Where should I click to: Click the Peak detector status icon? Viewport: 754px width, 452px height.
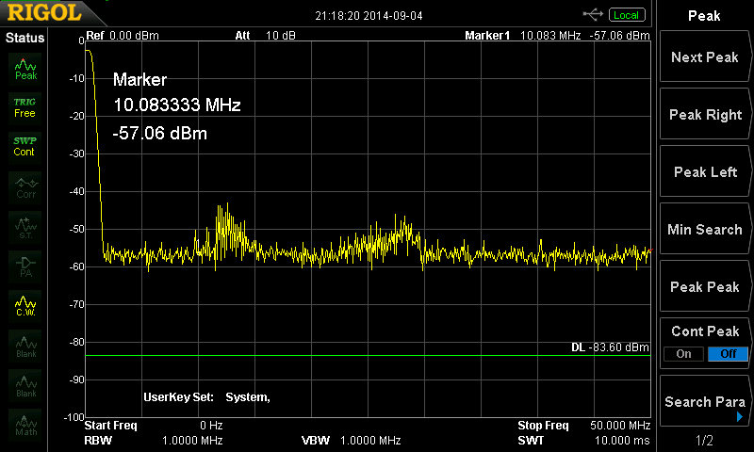pos(25,69)
